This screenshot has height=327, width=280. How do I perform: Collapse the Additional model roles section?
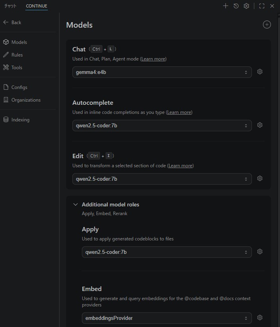[75, 205]
